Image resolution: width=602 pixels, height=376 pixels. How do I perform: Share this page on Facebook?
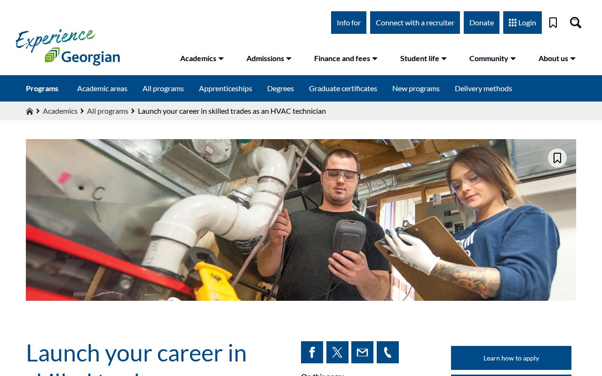[x=312, y=352]
